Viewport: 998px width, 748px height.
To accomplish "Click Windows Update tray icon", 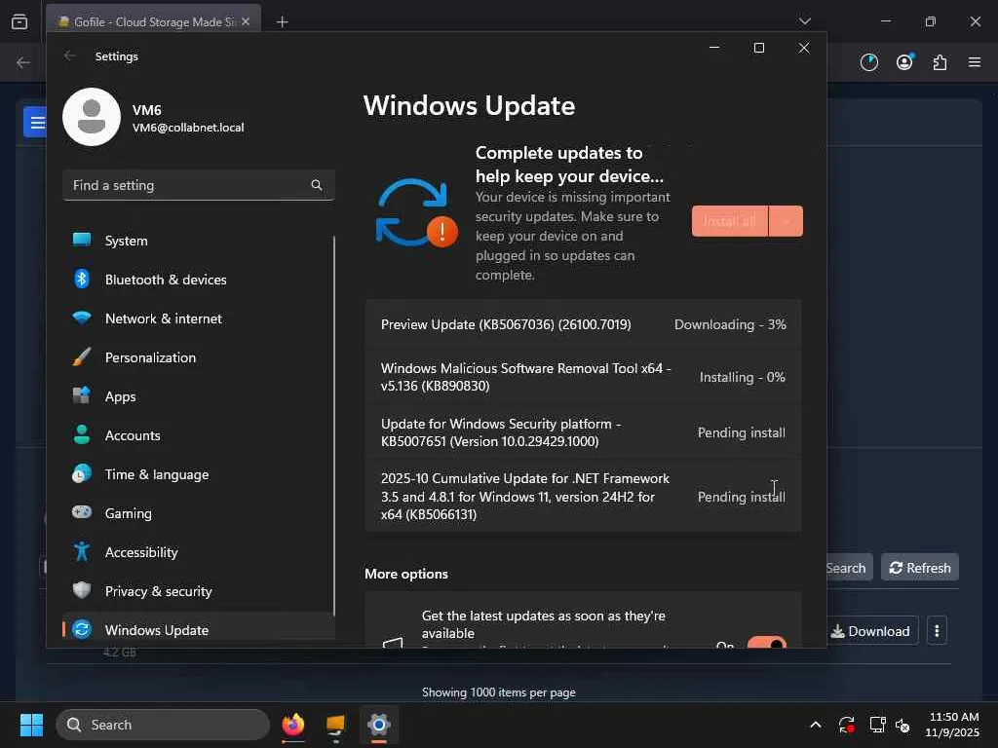I will pyautogui.click(x=847, y=725).
